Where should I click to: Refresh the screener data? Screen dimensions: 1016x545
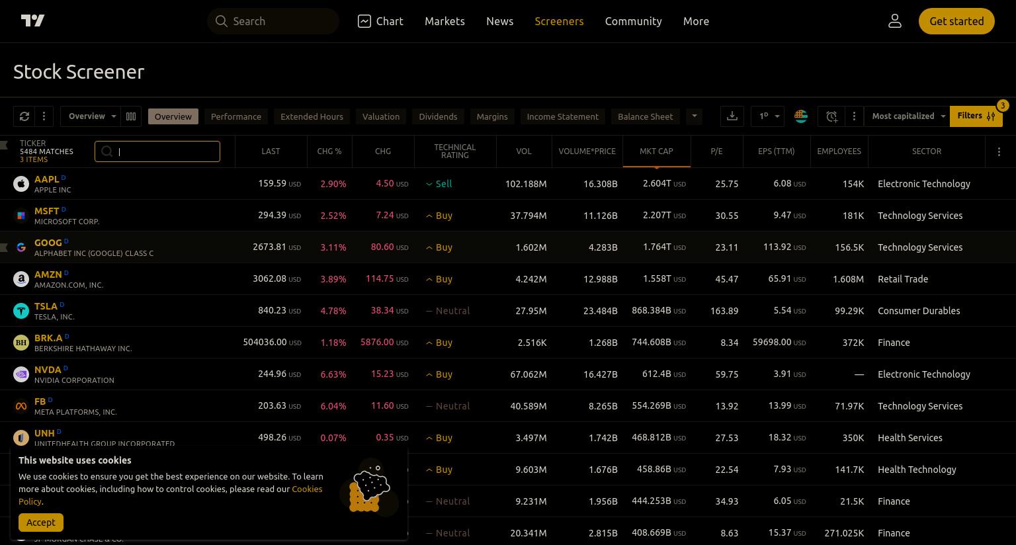(x=24, y=116)
